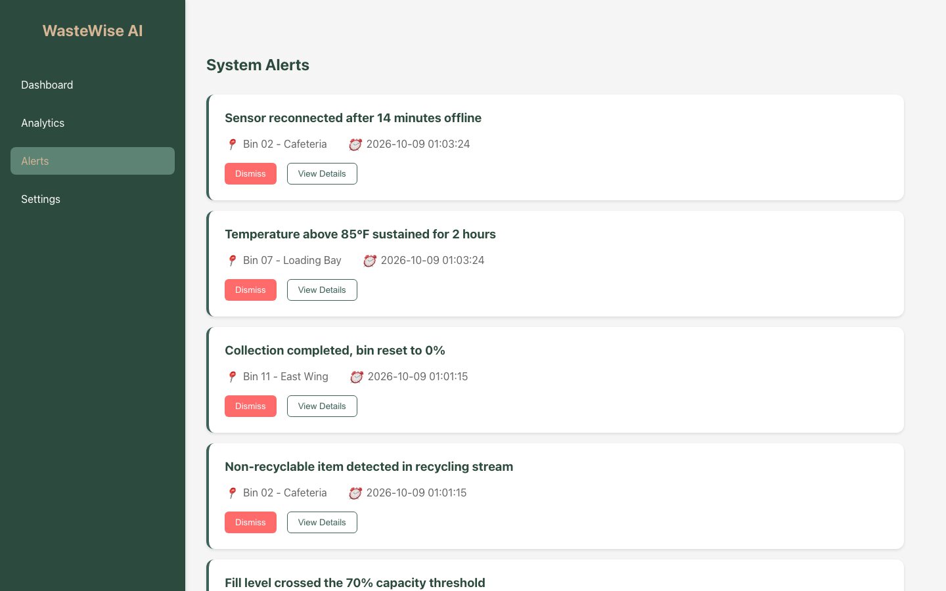Dismiss the Non-recyclable item detected alert

[250, 523]
